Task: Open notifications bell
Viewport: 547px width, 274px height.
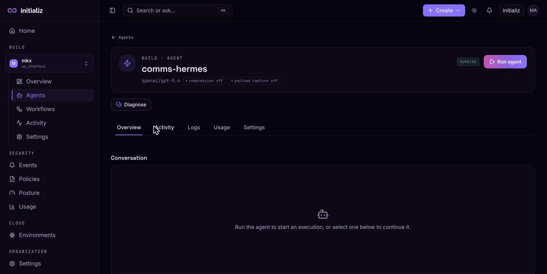Action: pyautogui.click(x=489, y=11)
